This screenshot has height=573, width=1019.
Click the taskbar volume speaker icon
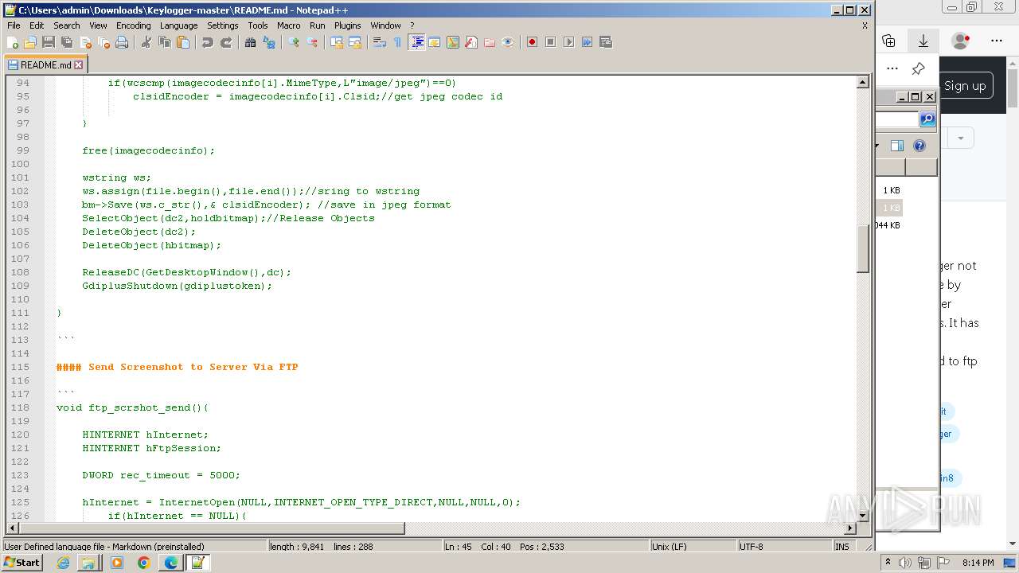click(x=905, y=563)
